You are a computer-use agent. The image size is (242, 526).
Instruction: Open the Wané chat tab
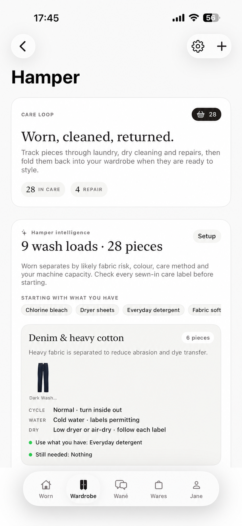121,489
